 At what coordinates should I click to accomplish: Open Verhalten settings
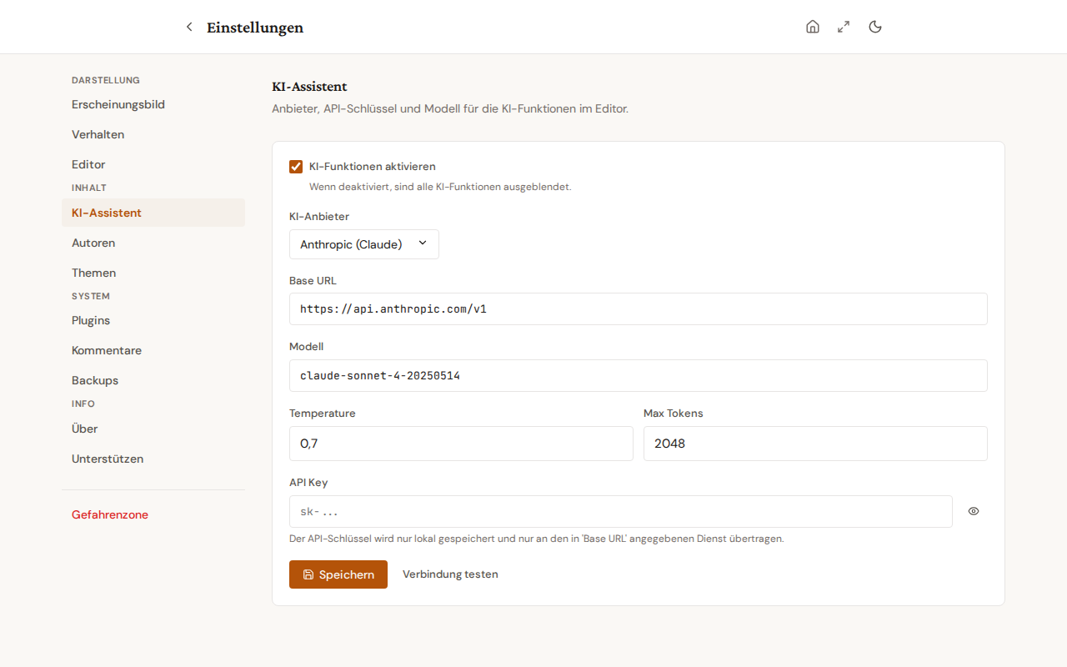point(153,134)
